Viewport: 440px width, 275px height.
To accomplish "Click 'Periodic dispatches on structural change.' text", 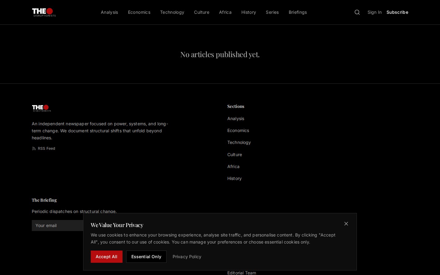I will tap(74, 211).
